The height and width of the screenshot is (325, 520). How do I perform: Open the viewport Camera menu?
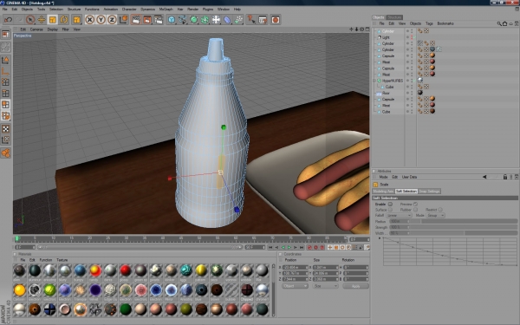(36, 29)
